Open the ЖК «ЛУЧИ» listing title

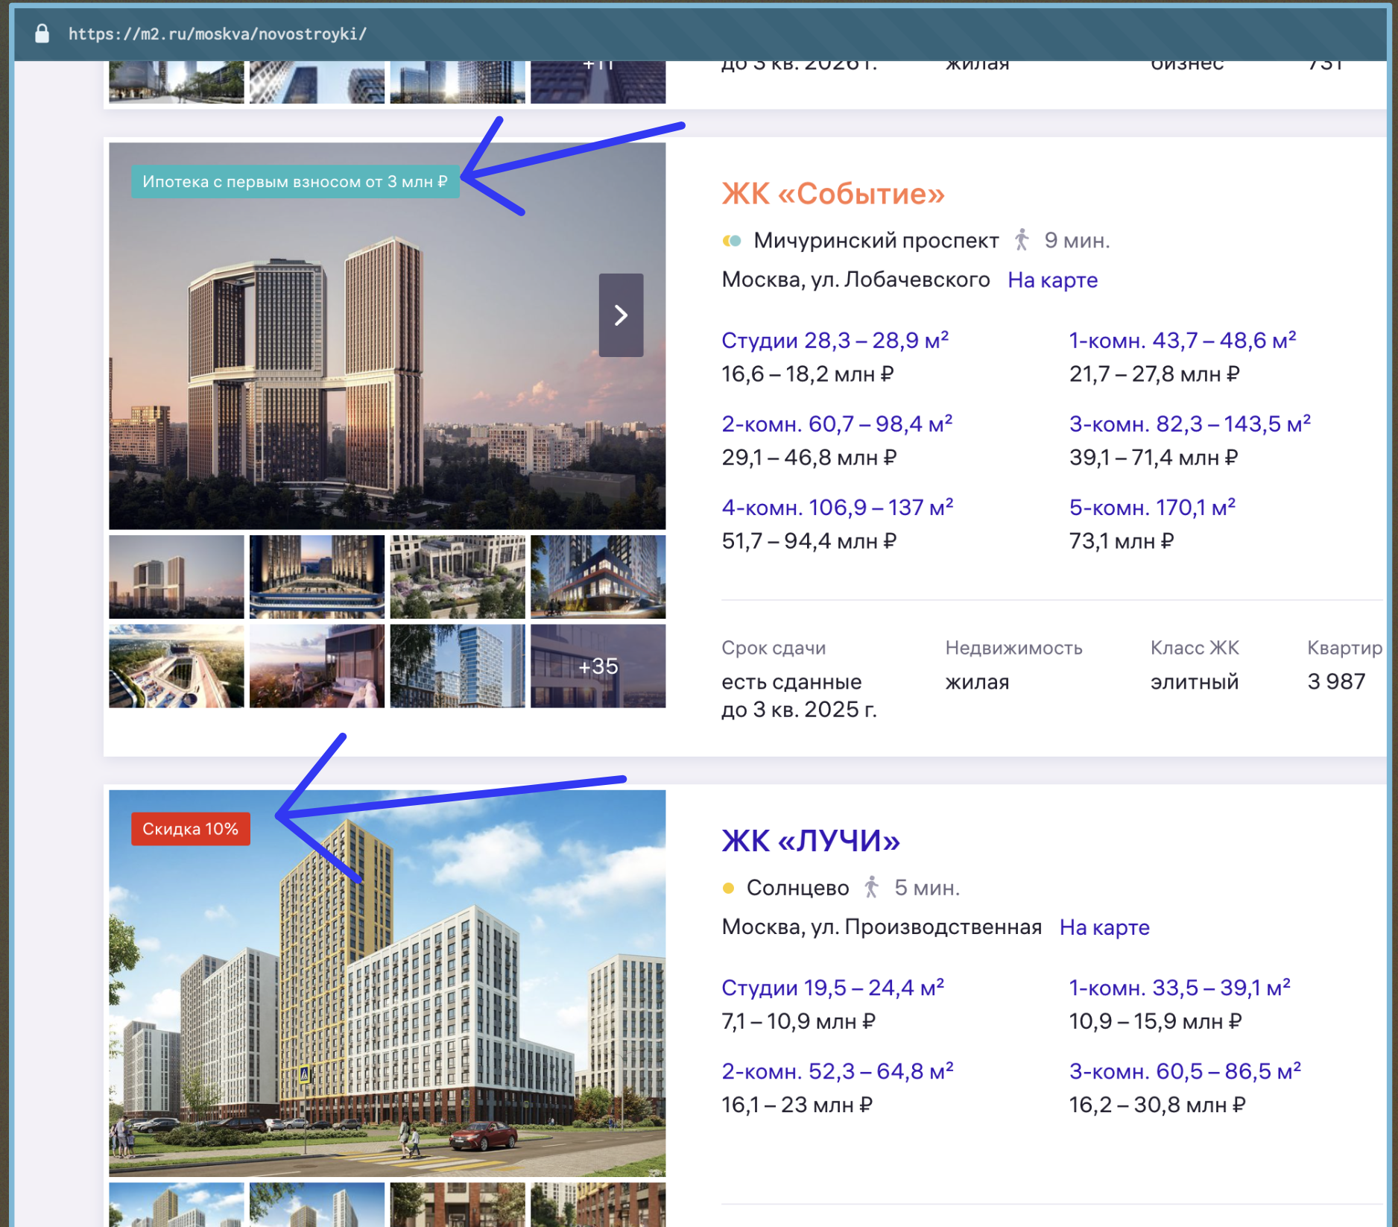(810, 841)
